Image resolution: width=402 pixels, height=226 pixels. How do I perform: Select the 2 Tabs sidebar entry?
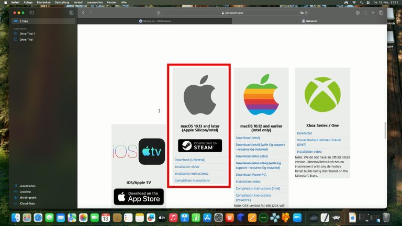tap(43, 21)
